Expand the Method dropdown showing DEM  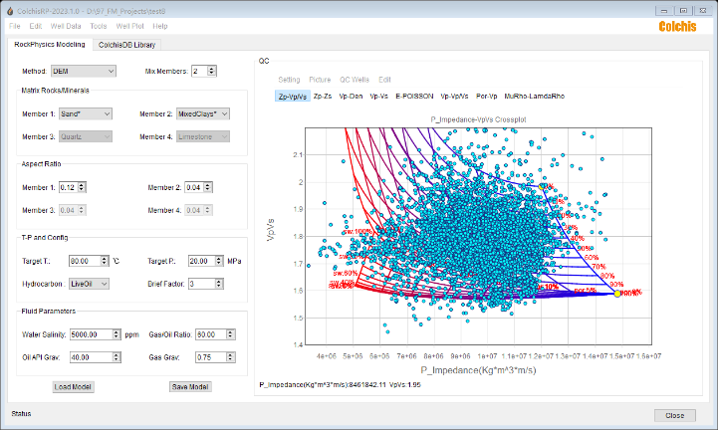coord(84,71)
